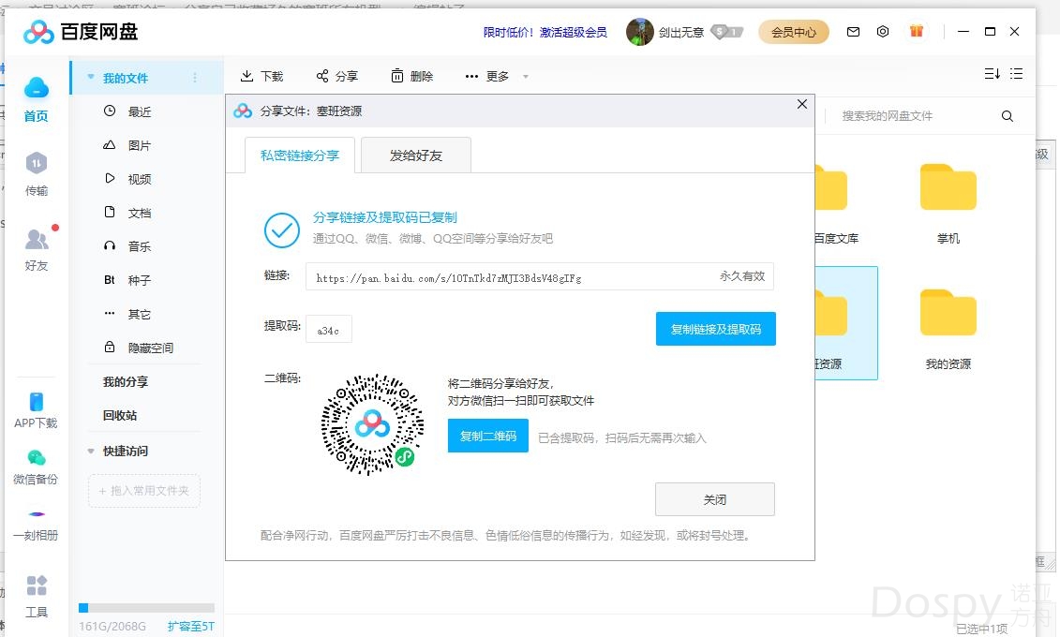This screenshot has height=637, width=1060.
Task: Open the 传输 transfer icon in sidebar
Action: click(37, 164)
